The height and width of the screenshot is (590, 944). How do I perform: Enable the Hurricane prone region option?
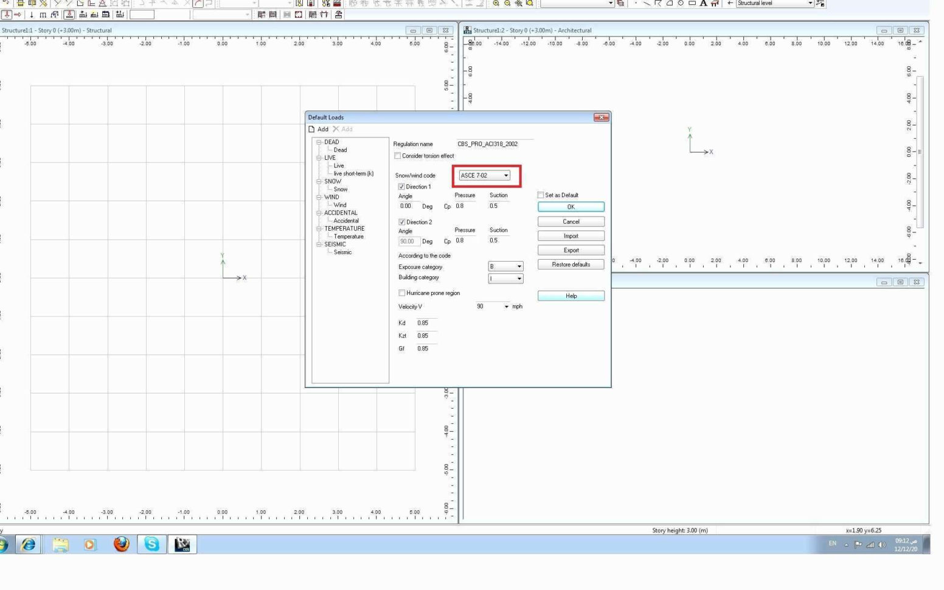(x=401, y=293)
